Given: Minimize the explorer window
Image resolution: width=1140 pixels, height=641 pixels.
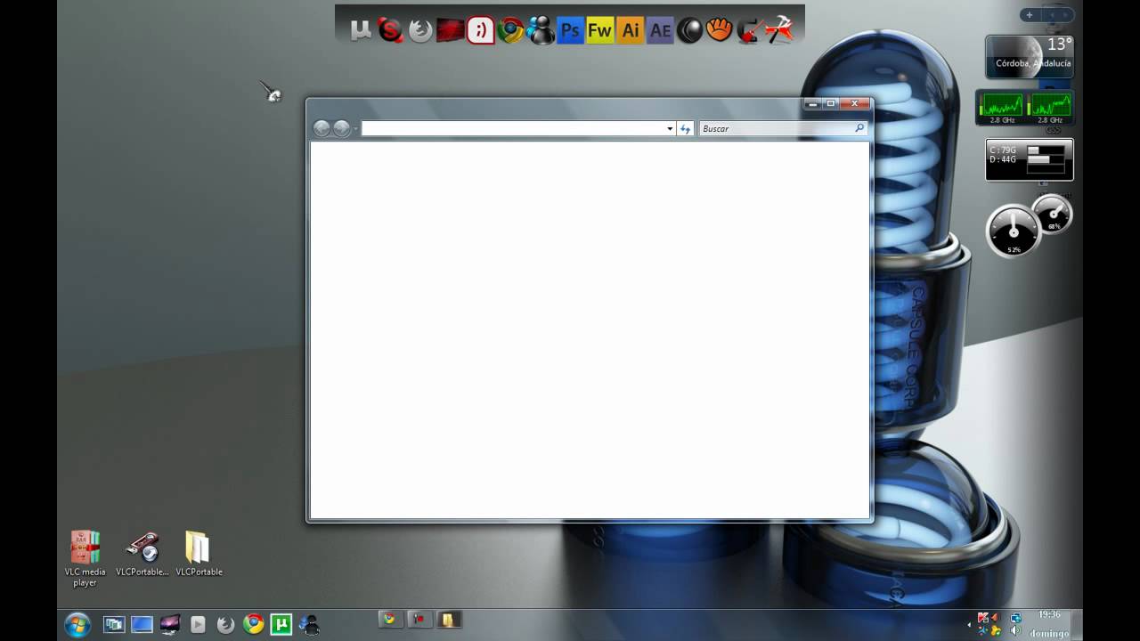Looking at the screenshot, I should 812,104.
